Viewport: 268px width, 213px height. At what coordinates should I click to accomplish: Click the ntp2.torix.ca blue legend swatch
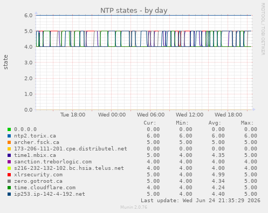[x=9, y=136]
